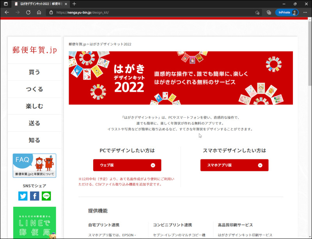Expand the ウェブ版 dropdown button
This screenshot has height=239, width=312.
click(127, 165)
